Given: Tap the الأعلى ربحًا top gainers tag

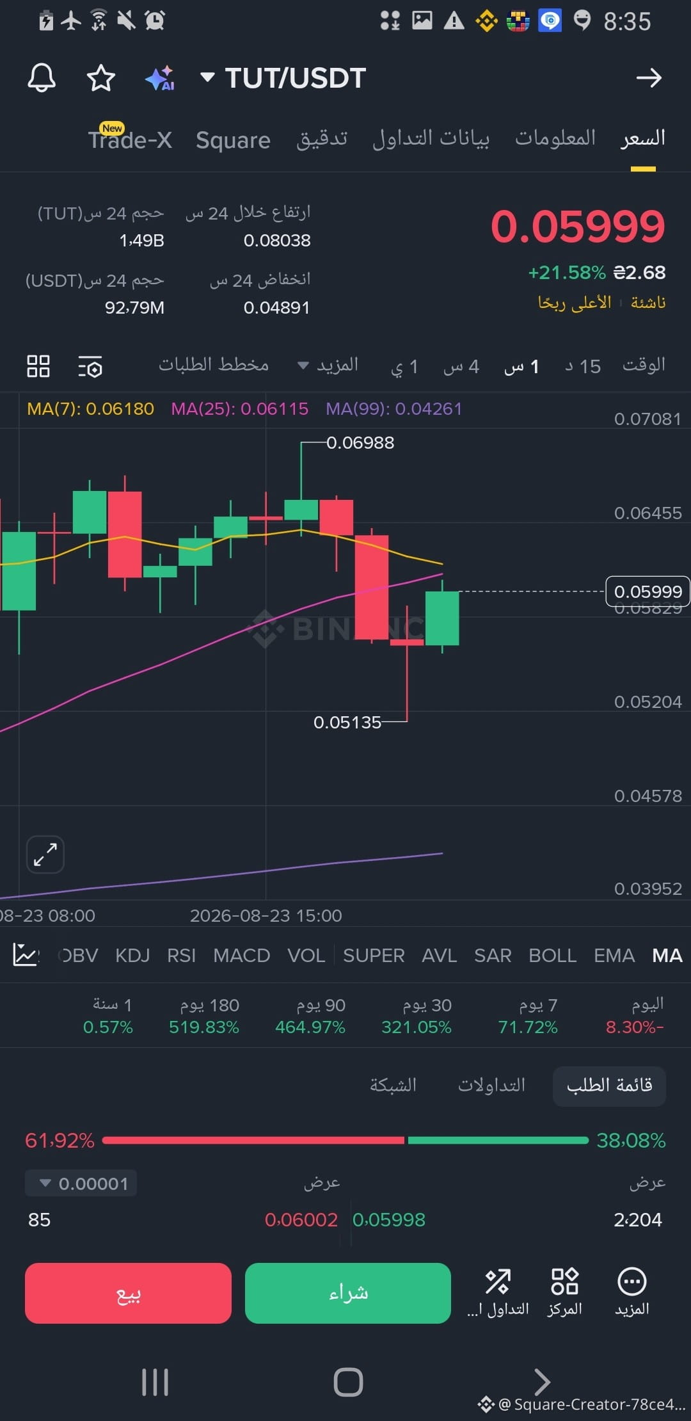Looking at the screenshot, I should (x=575, y=302).
